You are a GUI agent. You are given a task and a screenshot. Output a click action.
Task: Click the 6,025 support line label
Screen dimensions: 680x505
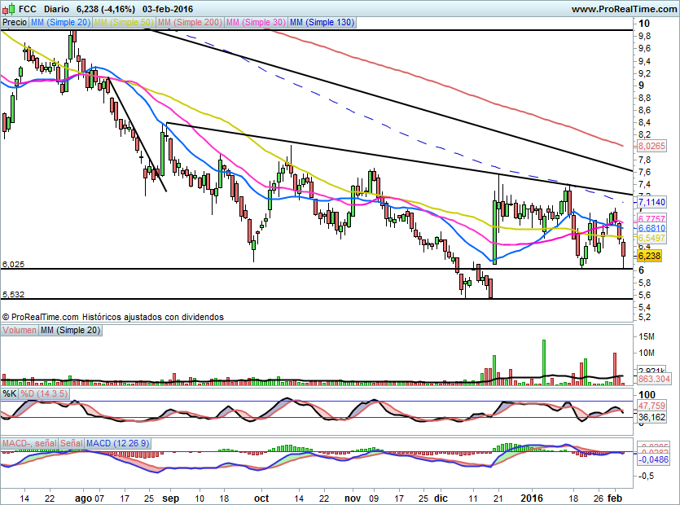(14, 265)
